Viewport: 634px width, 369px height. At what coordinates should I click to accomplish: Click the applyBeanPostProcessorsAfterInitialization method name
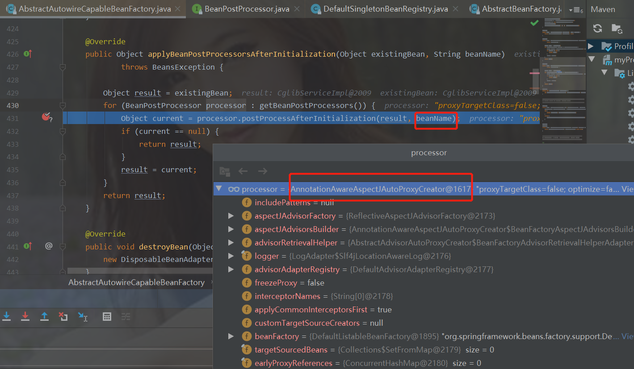tap(242, 54)
